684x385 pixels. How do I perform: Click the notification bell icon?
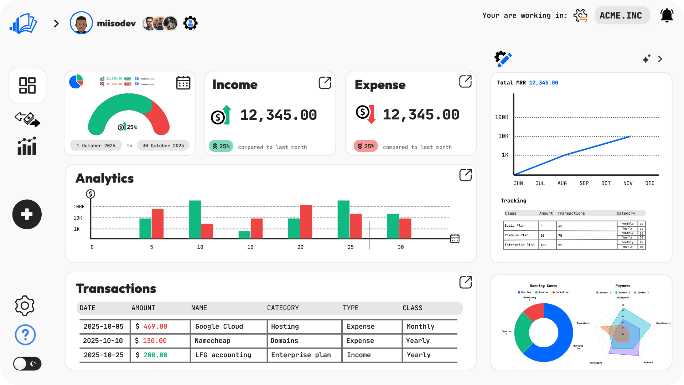click(x=667, y=15)
